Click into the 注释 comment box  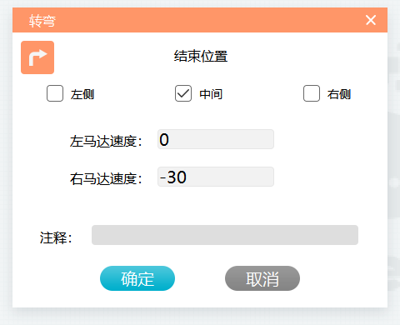point(225,235)
